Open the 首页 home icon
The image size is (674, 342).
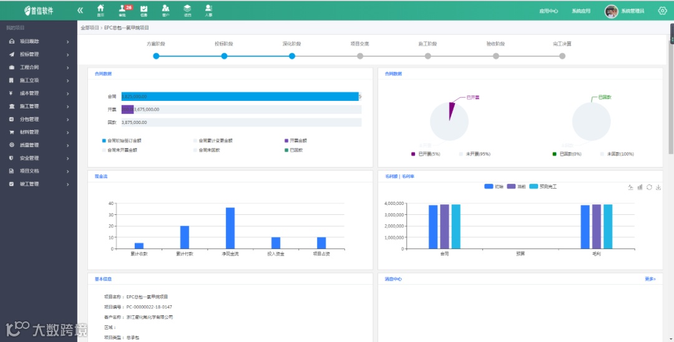point(100,11)
